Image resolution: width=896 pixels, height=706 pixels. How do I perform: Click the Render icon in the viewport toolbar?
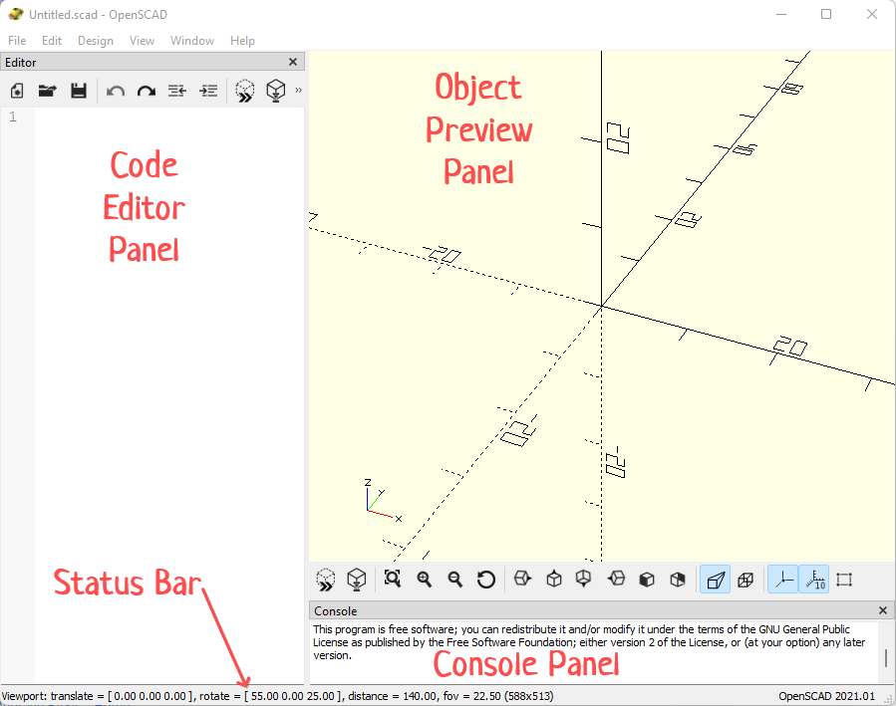[357, 580]
